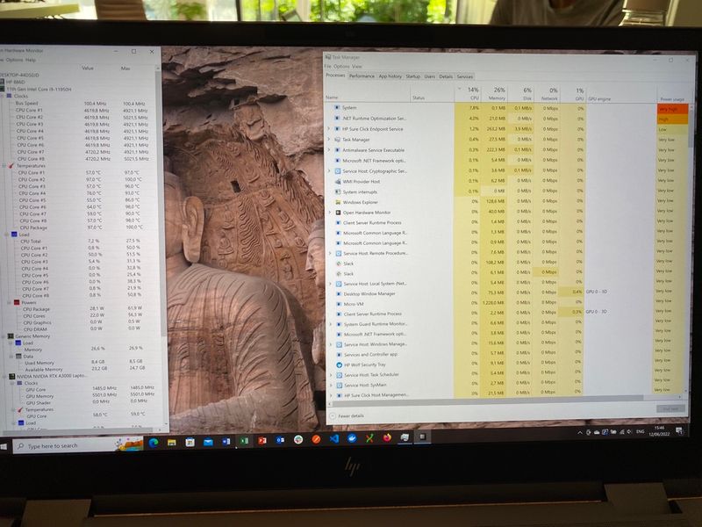Viewport: 702px width, 527px height.
Task: Sort processes by Memory column header
Action: pos(494,93)
